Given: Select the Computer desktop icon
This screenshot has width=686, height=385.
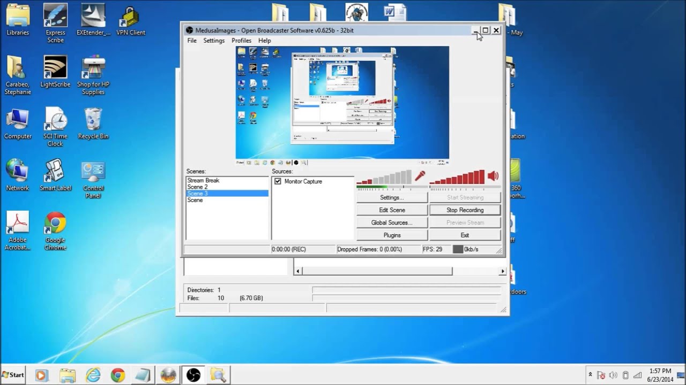Looking at the screenshot, I should (18, 124).
